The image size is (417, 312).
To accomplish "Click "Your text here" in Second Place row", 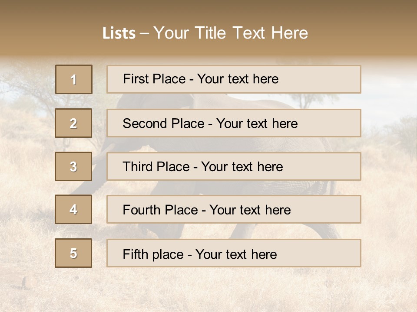I will 257,123.
